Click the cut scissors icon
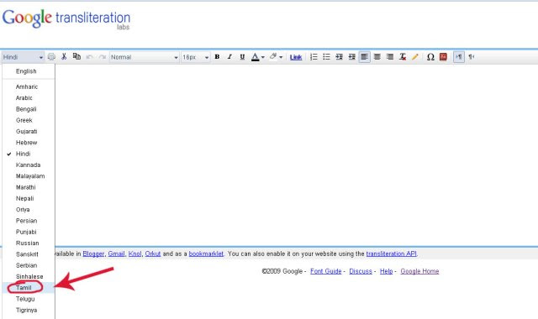 coord(64,57)
